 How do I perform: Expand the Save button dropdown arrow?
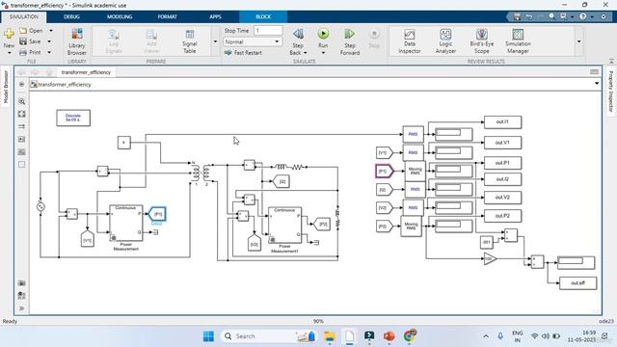point(49,41)
